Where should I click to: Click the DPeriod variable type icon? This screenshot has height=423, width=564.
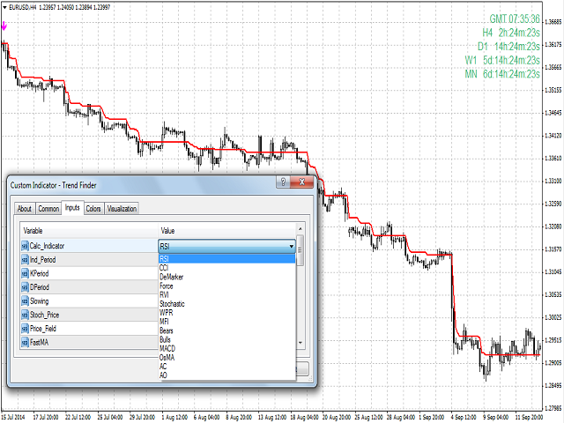click(24, 287)
